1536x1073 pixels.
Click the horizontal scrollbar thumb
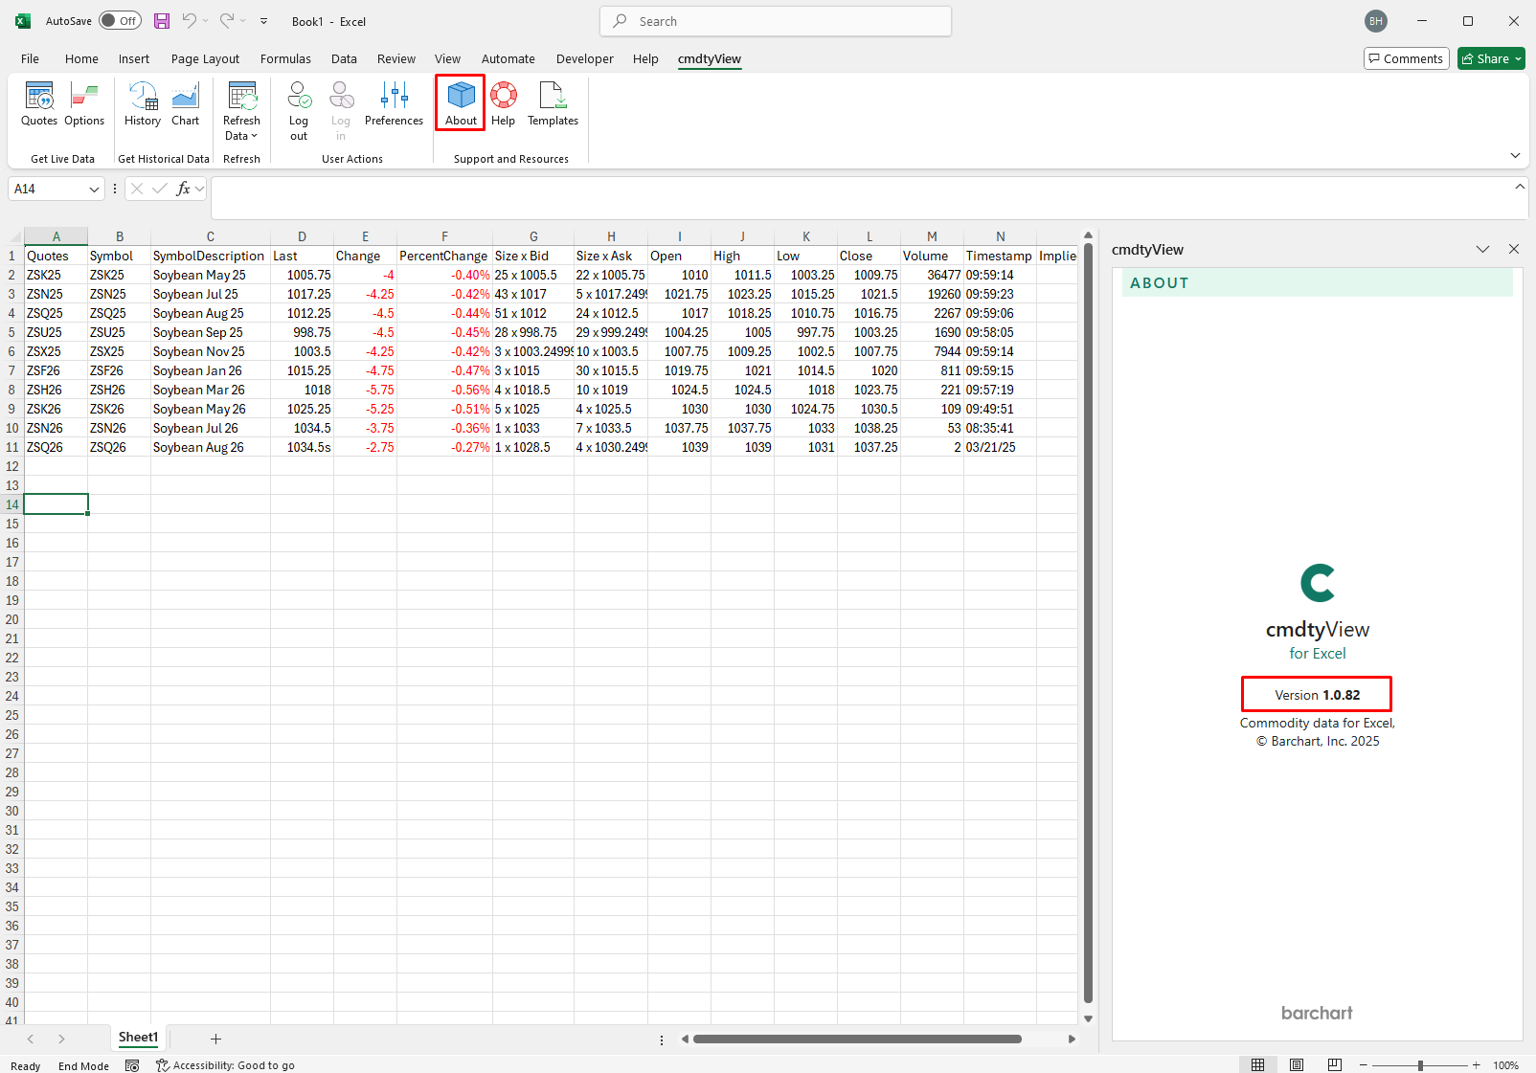857,1039
